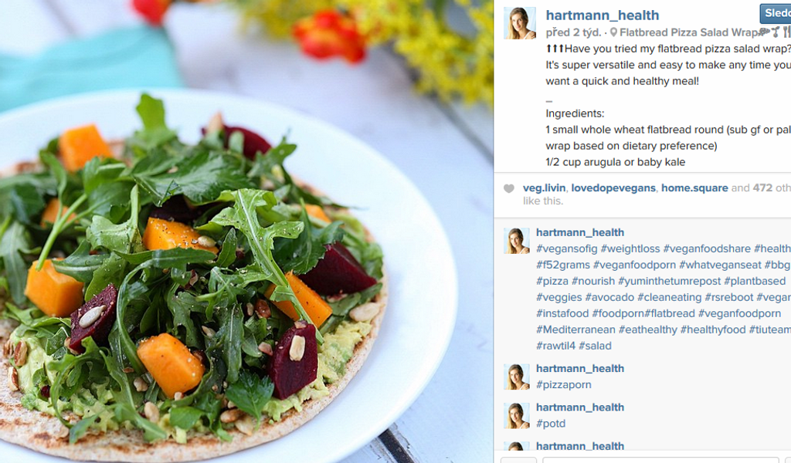Open home.square liker profile
The height and width of the screenshot is (463, 791).
[694, 188]
